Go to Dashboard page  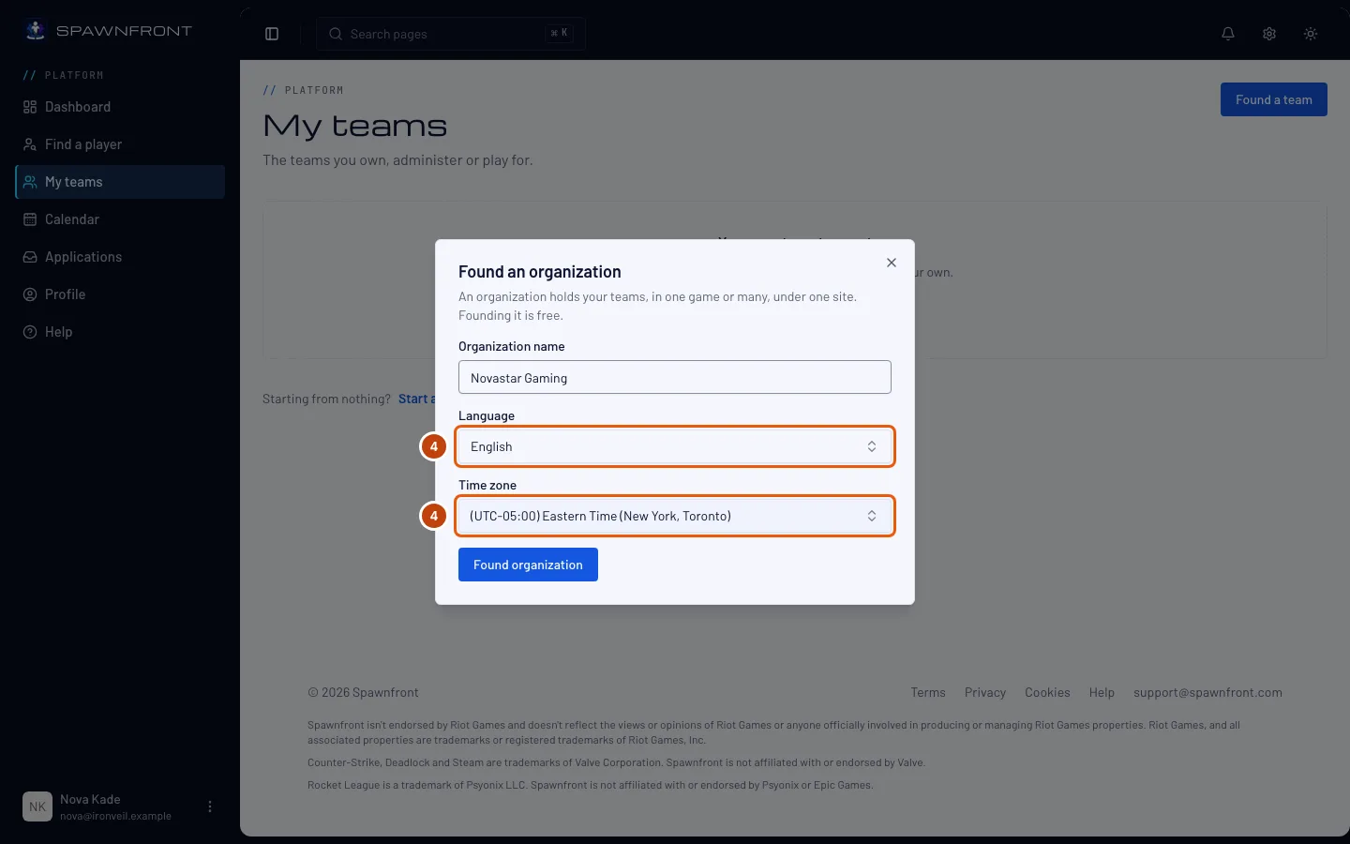(x=120, y=107)
